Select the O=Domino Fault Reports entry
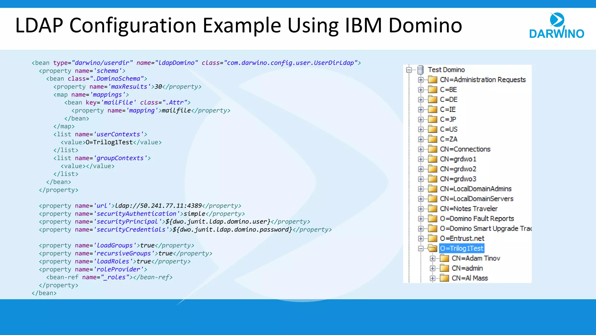 click(x=477, y=218)
